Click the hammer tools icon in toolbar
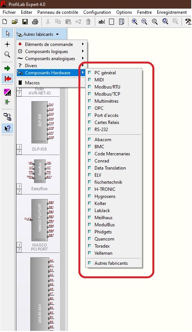192x332 pixels. (188, 22)
